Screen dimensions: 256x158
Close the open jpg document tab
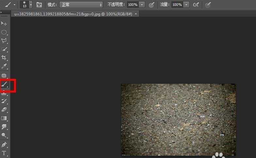click(136, 14)
